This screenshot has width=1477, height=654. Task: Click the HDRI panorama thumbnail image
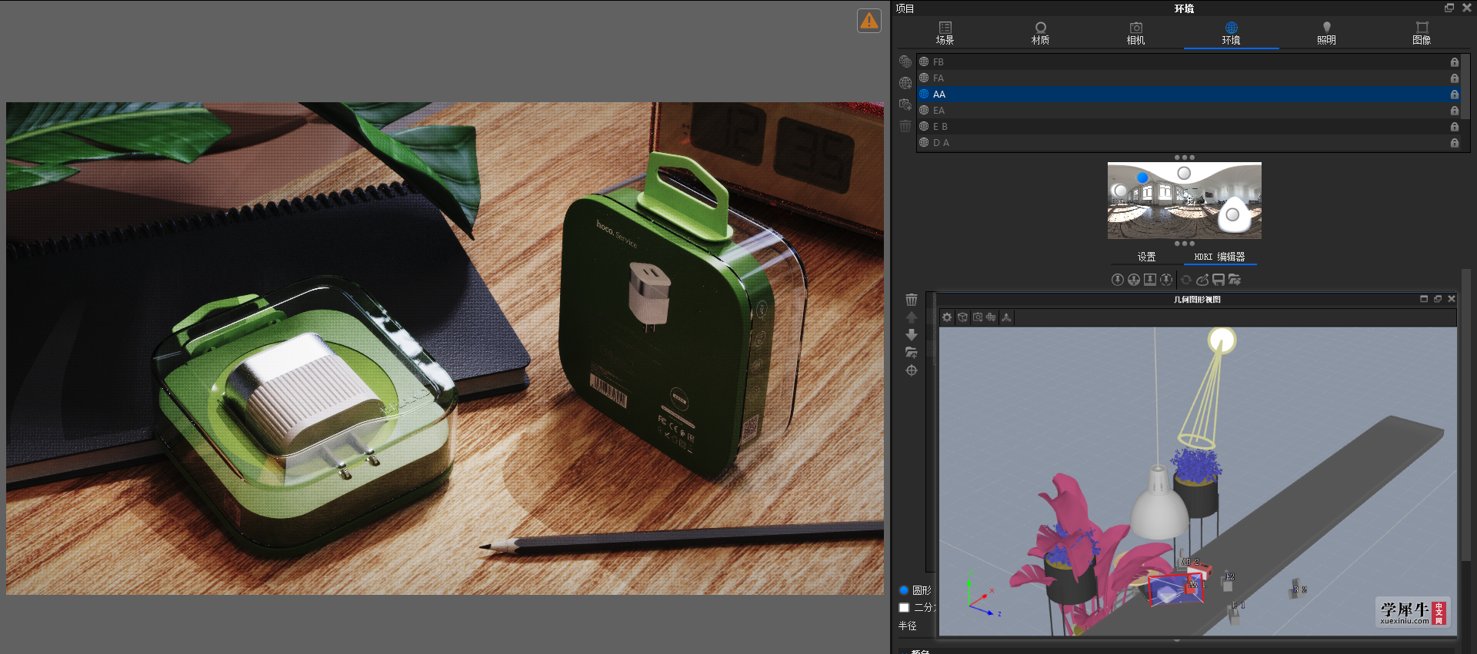pos(1185,201)
